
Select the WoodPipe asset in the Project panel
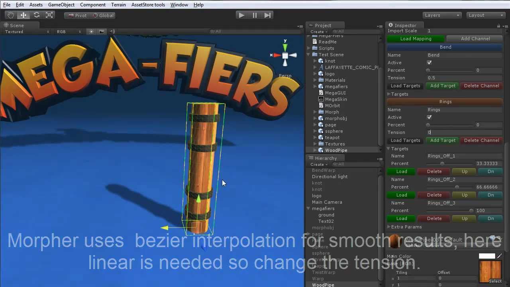pos(336,150)
